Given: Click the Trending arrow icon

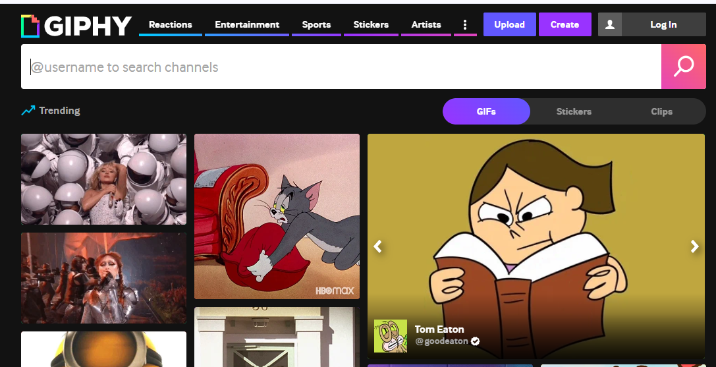Looking at the screenshot, I should [28, 111].
